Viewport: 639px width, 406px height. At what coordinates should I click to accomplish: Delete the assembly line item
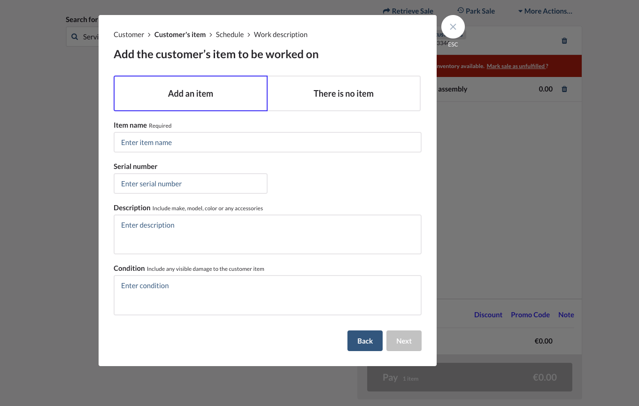564,89
